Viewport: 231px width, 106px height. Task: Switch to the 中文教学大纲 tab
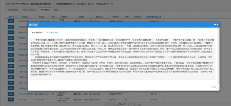coord(53,33)
